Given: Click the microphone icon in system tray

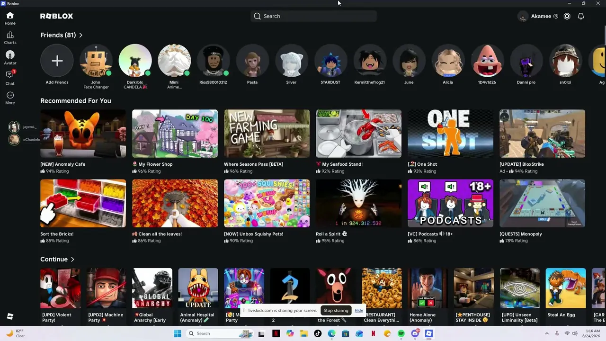Looking at the screenshot, I should [557, 333].
